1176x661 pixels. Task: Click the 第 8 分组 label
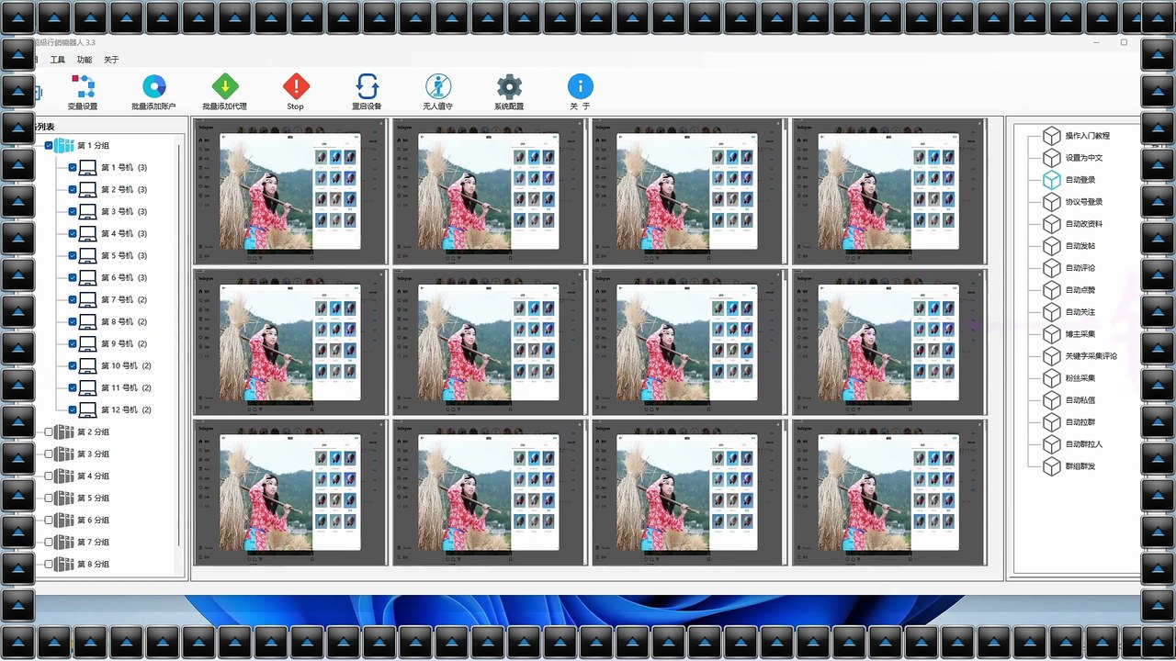point(93,565)
